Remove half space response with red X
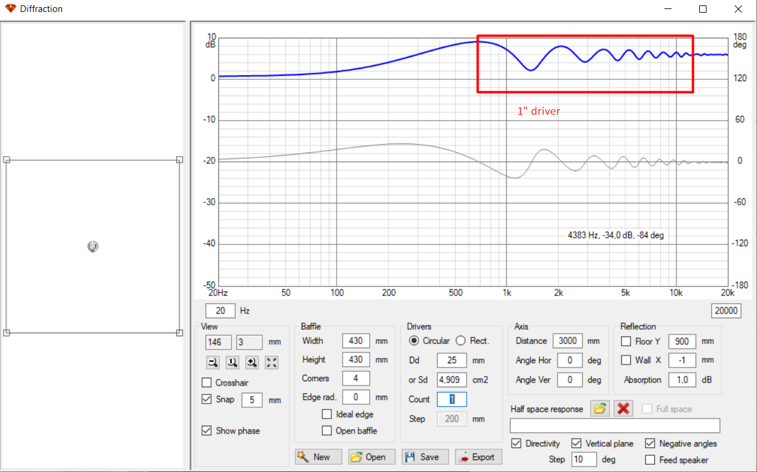757x472 pixels. [x=624, y=408]
